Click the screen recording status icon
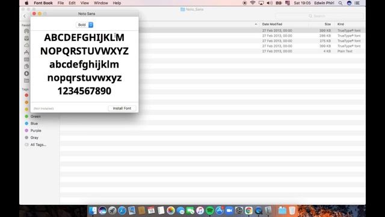Viewport: 385px width, 217px height. click(245, 3)
